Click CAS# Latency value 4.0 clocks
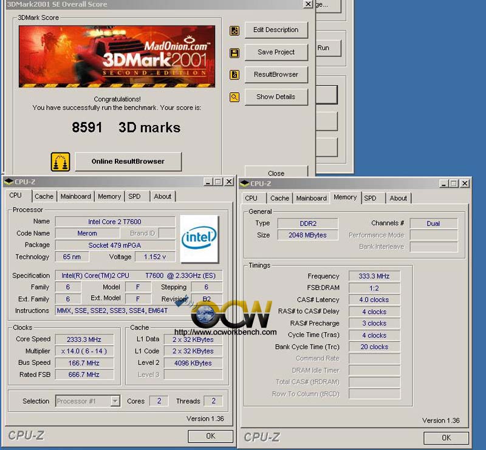 click(x=374, y=299)
